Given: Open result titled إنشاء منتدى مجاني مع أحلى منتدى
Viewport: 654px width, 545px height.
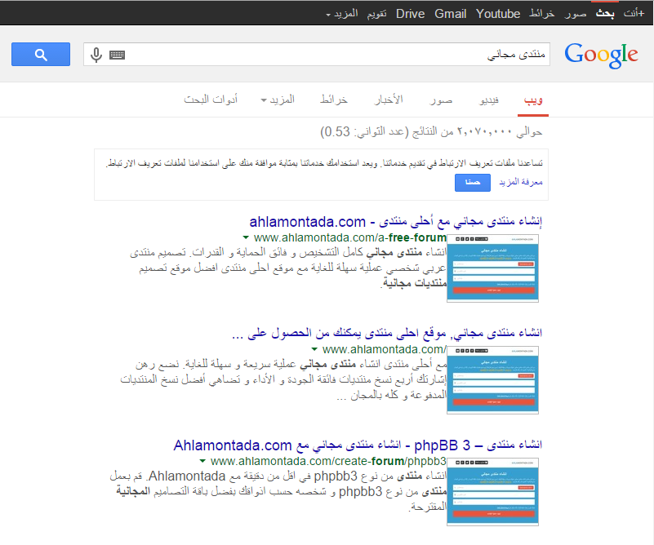Looking at the screenshot, I should 395,222.
